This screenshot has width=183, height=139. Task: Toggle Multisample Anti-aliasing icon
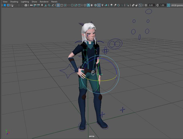click(118, 5)
